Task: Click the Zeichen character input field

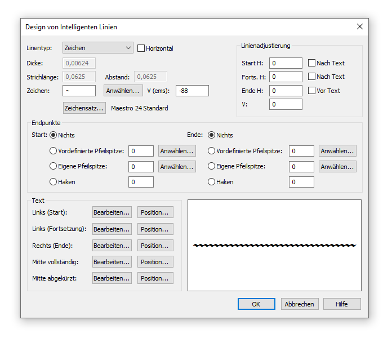Action: (79, 91)
